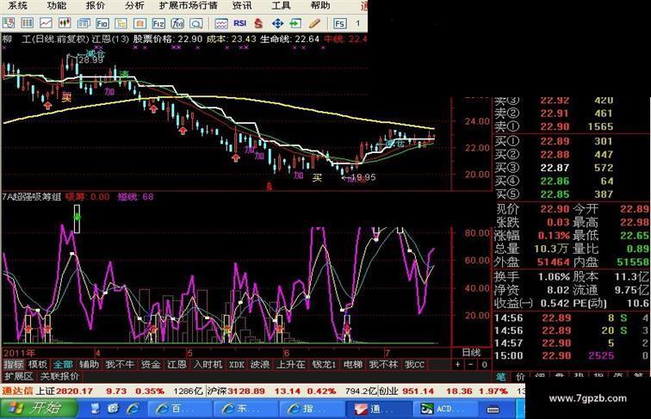Select the 模板 tab
Viewport: 651px width, 419px height.
click(37, 364)
